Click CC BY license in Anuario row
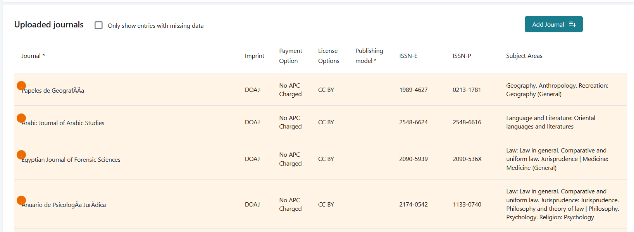This screenshot has width=634, height=232. coord(326,205)
